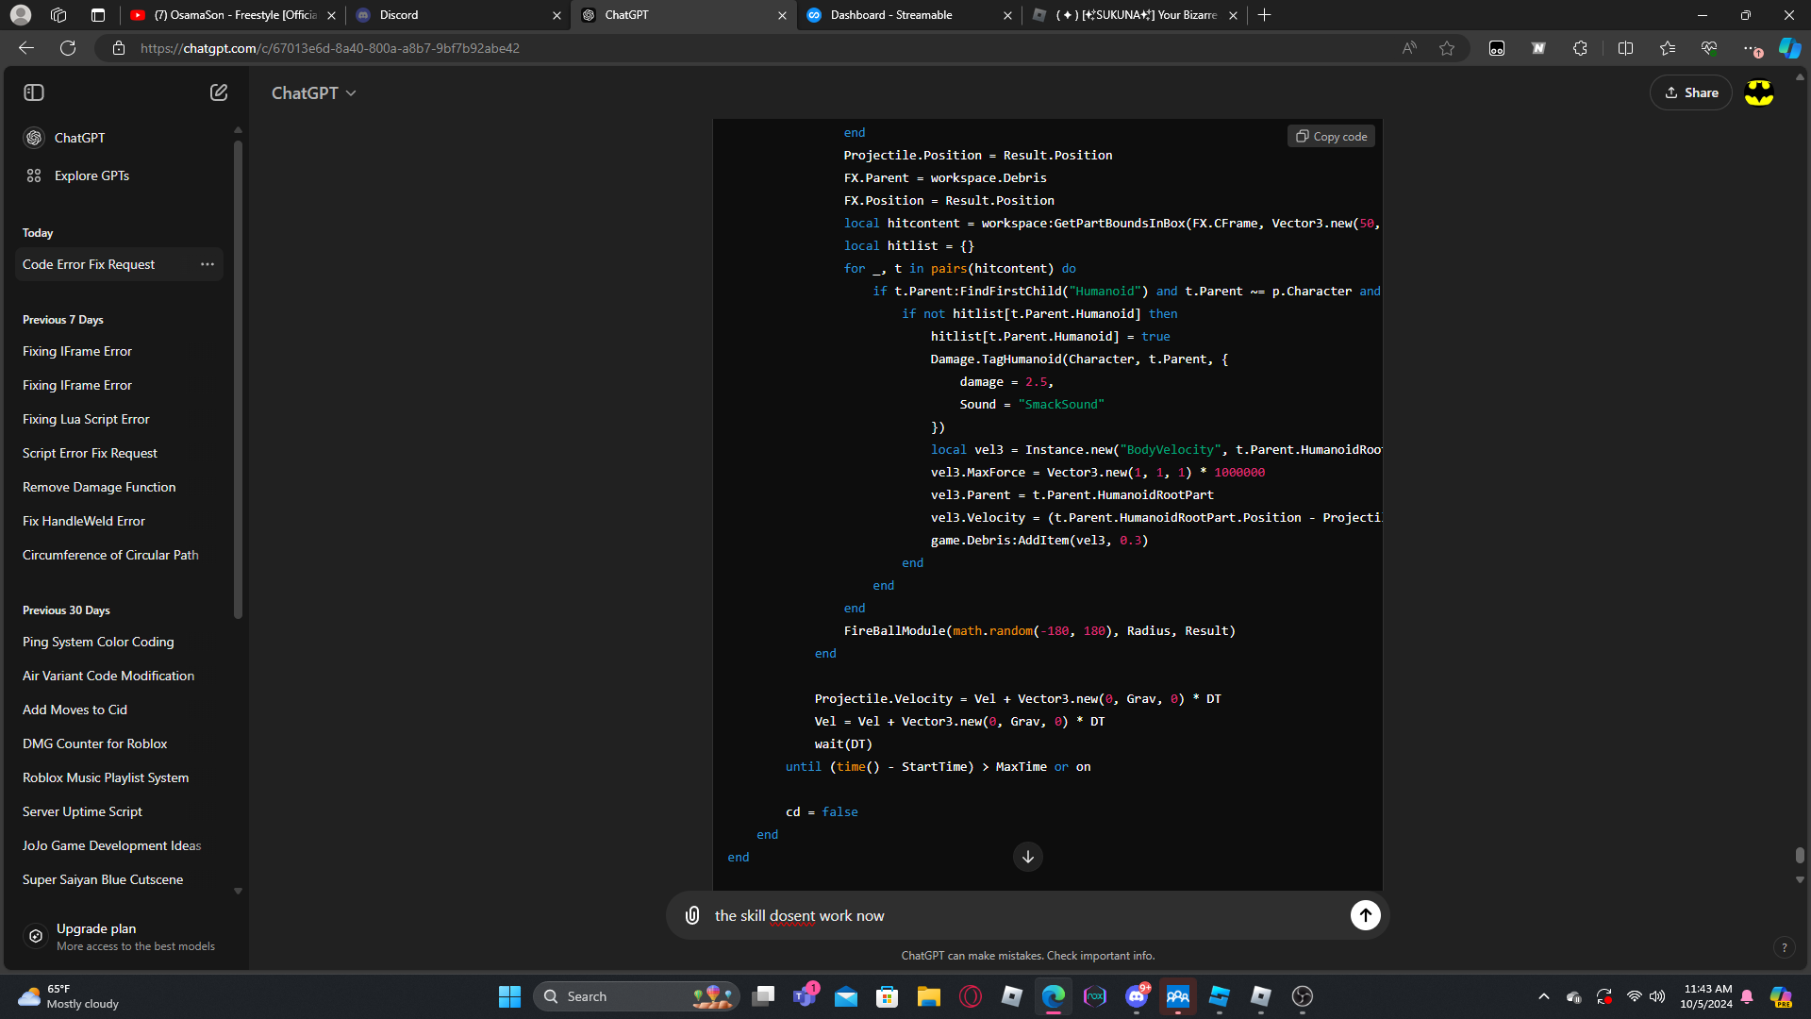The height and width of the screenshot is (1019, 1811).
Task: Open options for Code Error Fix Request
Action: point(208,264)
